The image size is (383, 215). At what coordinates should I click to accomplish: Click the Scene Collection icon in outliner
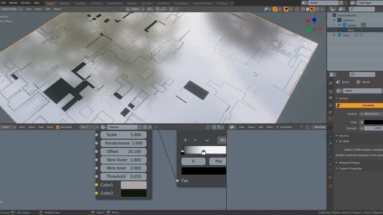pos(334,15)
